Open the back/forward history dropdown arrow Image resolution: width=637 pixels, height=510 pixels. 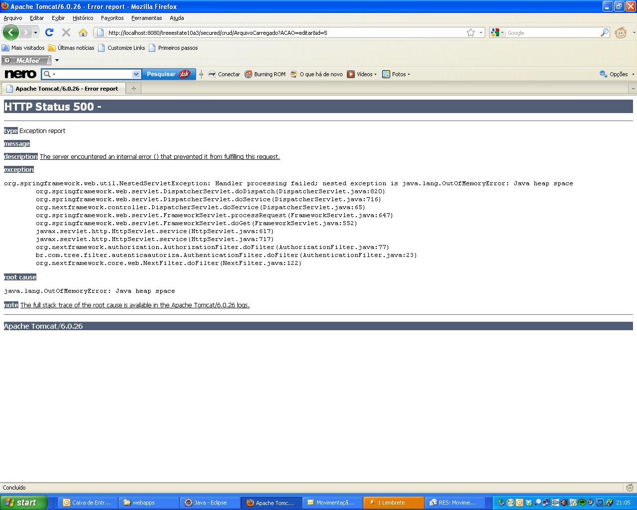35,32
